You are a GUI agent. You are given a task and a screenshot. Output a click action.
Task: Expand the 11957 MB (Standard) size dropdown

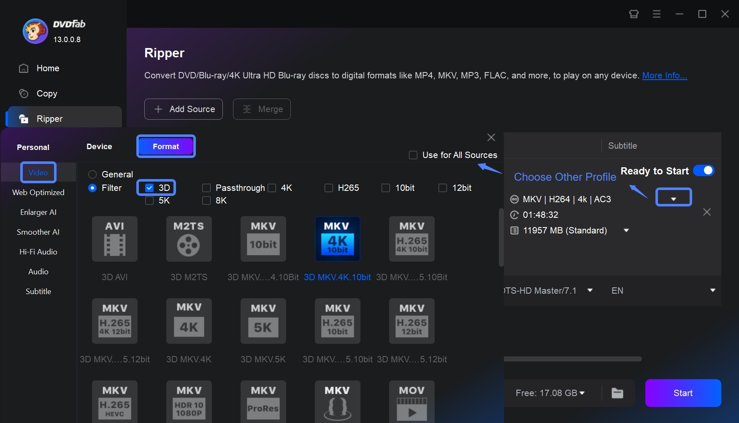[x=626, y=230]
